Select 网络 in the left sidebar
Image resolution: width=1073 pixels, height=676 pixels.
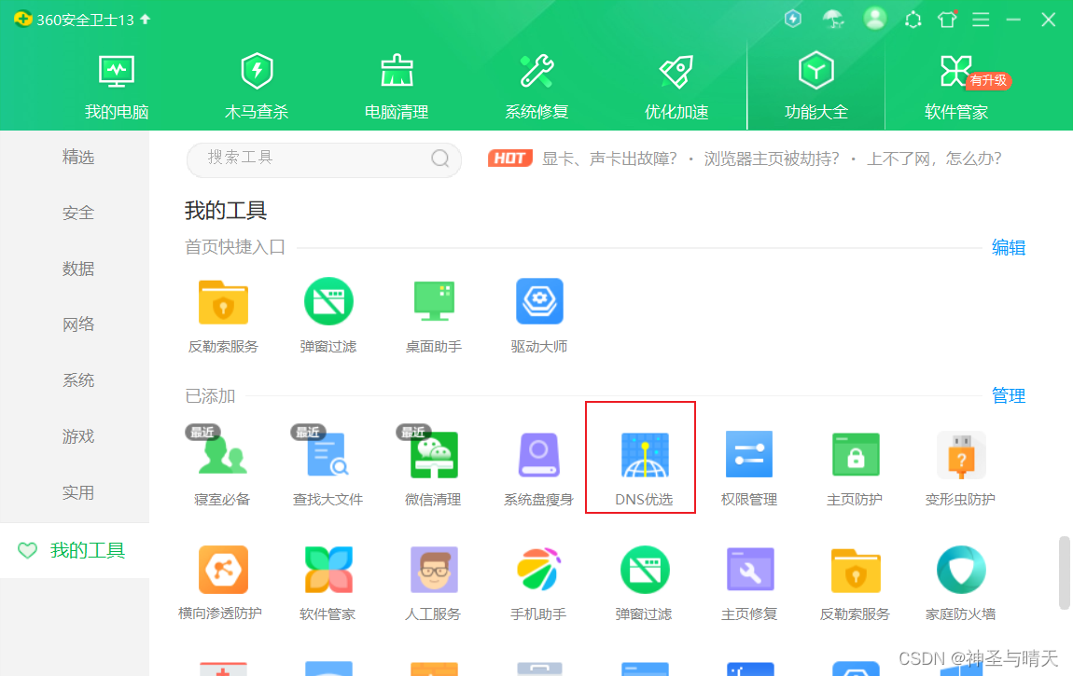pos(78,324)
